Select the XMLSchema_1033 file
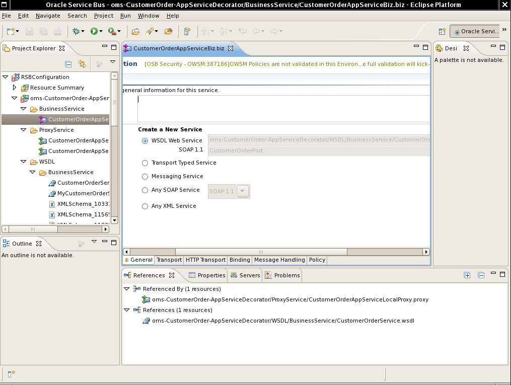 pos(79,204)
